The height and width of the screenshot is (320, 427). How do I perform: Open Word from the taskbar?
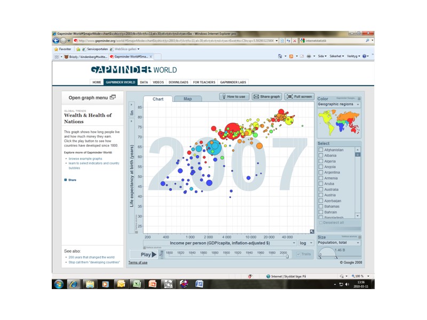coord(199,284)
